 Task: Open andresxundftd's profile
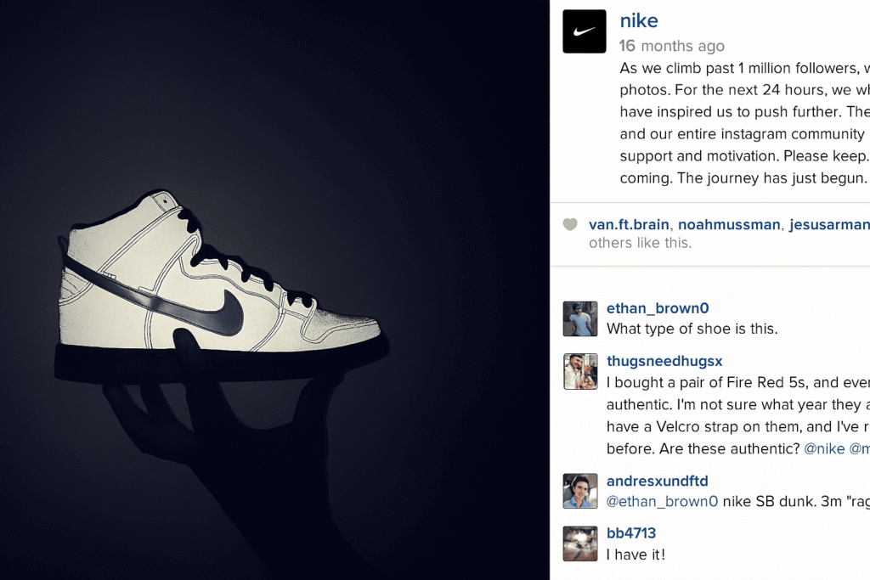pyautogui.click(x=657, y=481)
